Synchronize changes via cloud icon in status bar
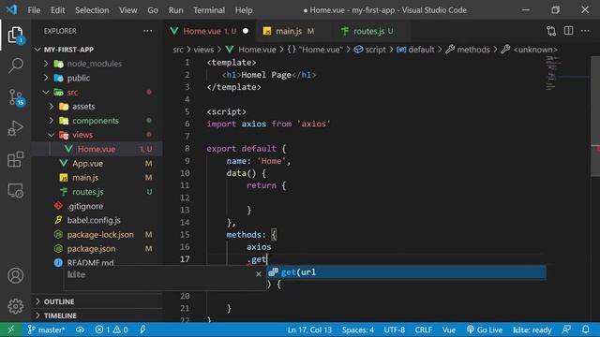 point(80,330)
